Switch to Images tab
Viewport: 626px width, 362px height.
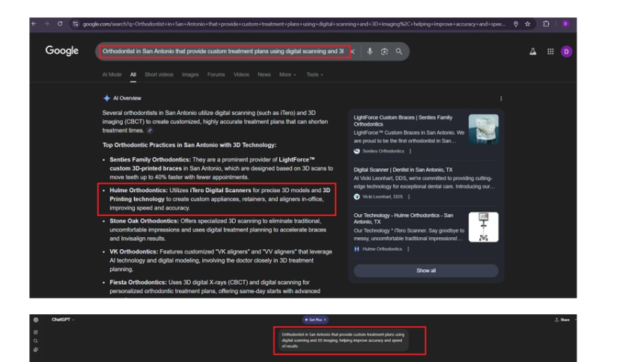tap(190, 75)
